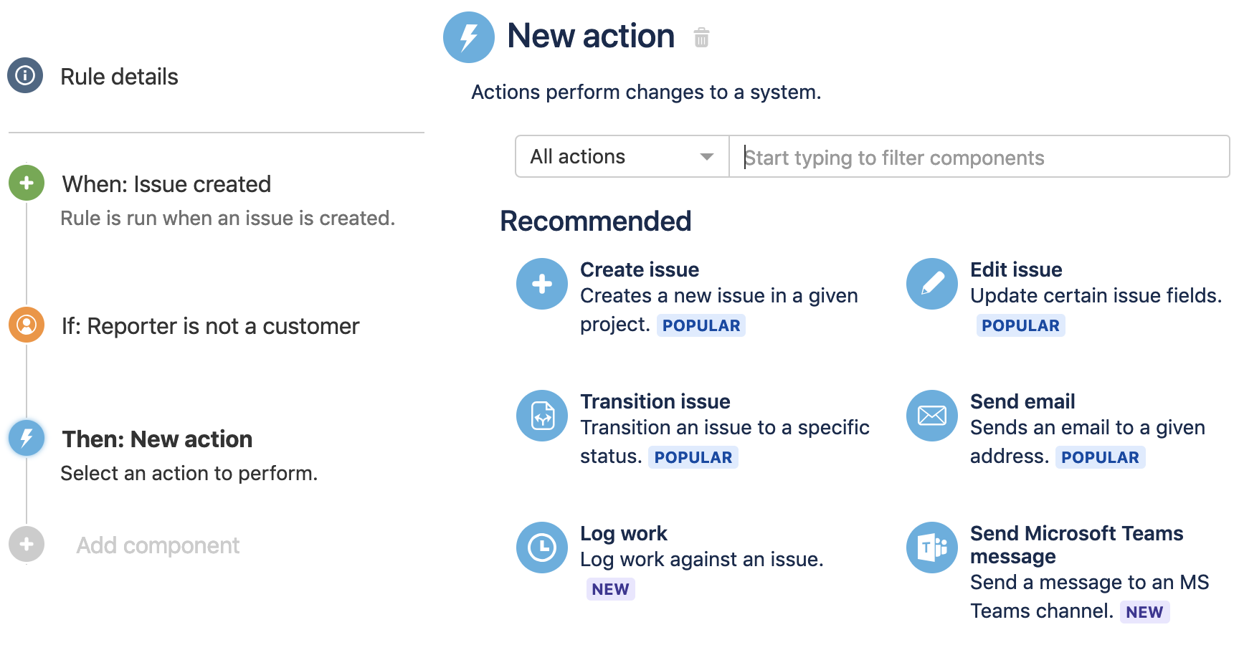Viewport: 1239px width, 645px height.
Task: Click the Rule details info icon
Action: click(25, 75)
